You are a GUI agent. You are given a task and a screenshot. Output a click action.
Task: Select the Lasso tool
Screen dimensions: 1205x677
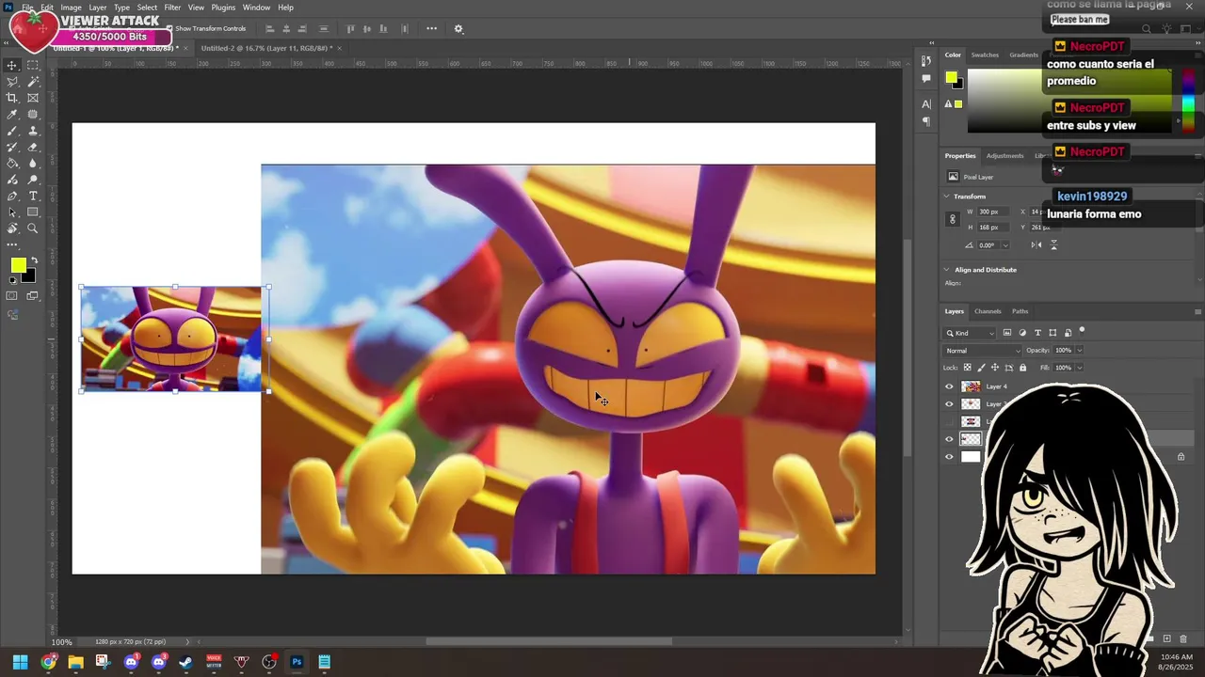coord(12,82)
